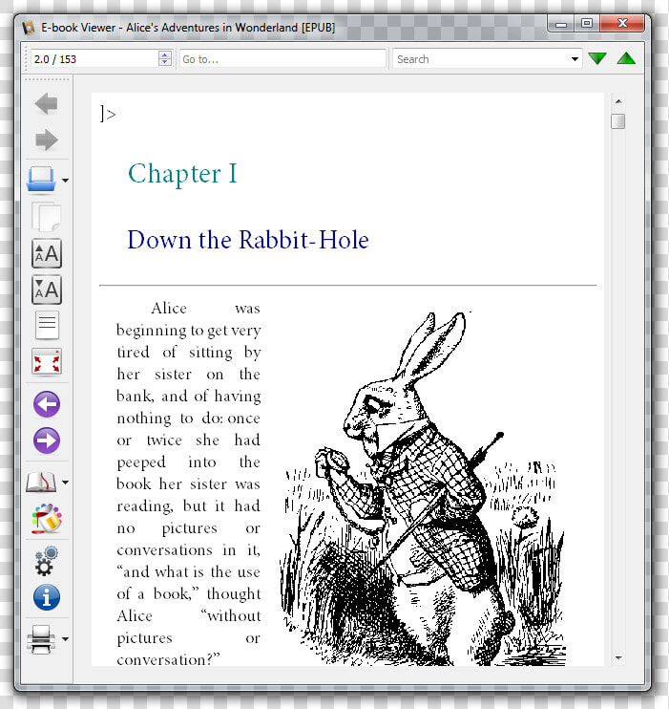Click the open-book Bookmarks icon
Screen dimensions: 669x709
pos(41,482)
